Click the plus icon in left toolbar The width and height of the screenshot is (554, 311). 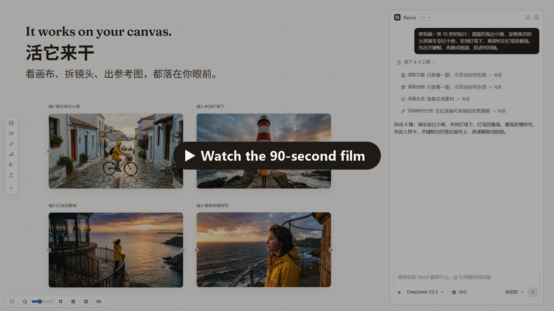(x=11, y=188)
